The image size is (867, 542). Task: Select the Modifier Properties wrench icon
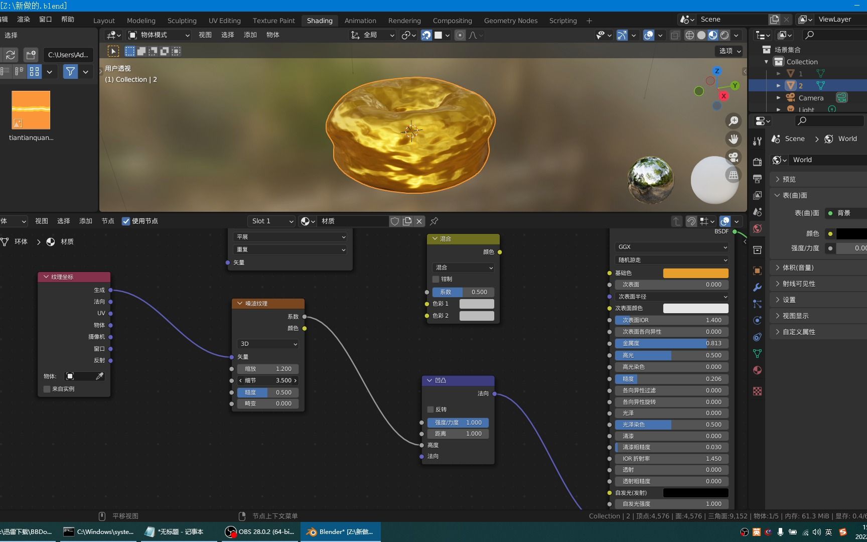coord(757,287)
